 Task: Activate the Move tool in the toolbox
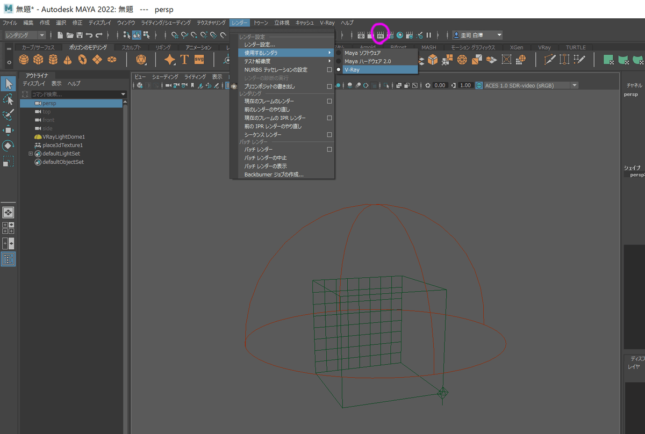click(x=9, y=130)
